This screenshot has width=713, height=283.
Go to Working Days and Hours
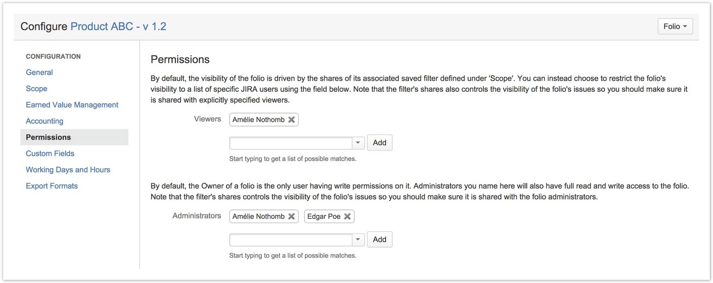click(x=68, y=170)
